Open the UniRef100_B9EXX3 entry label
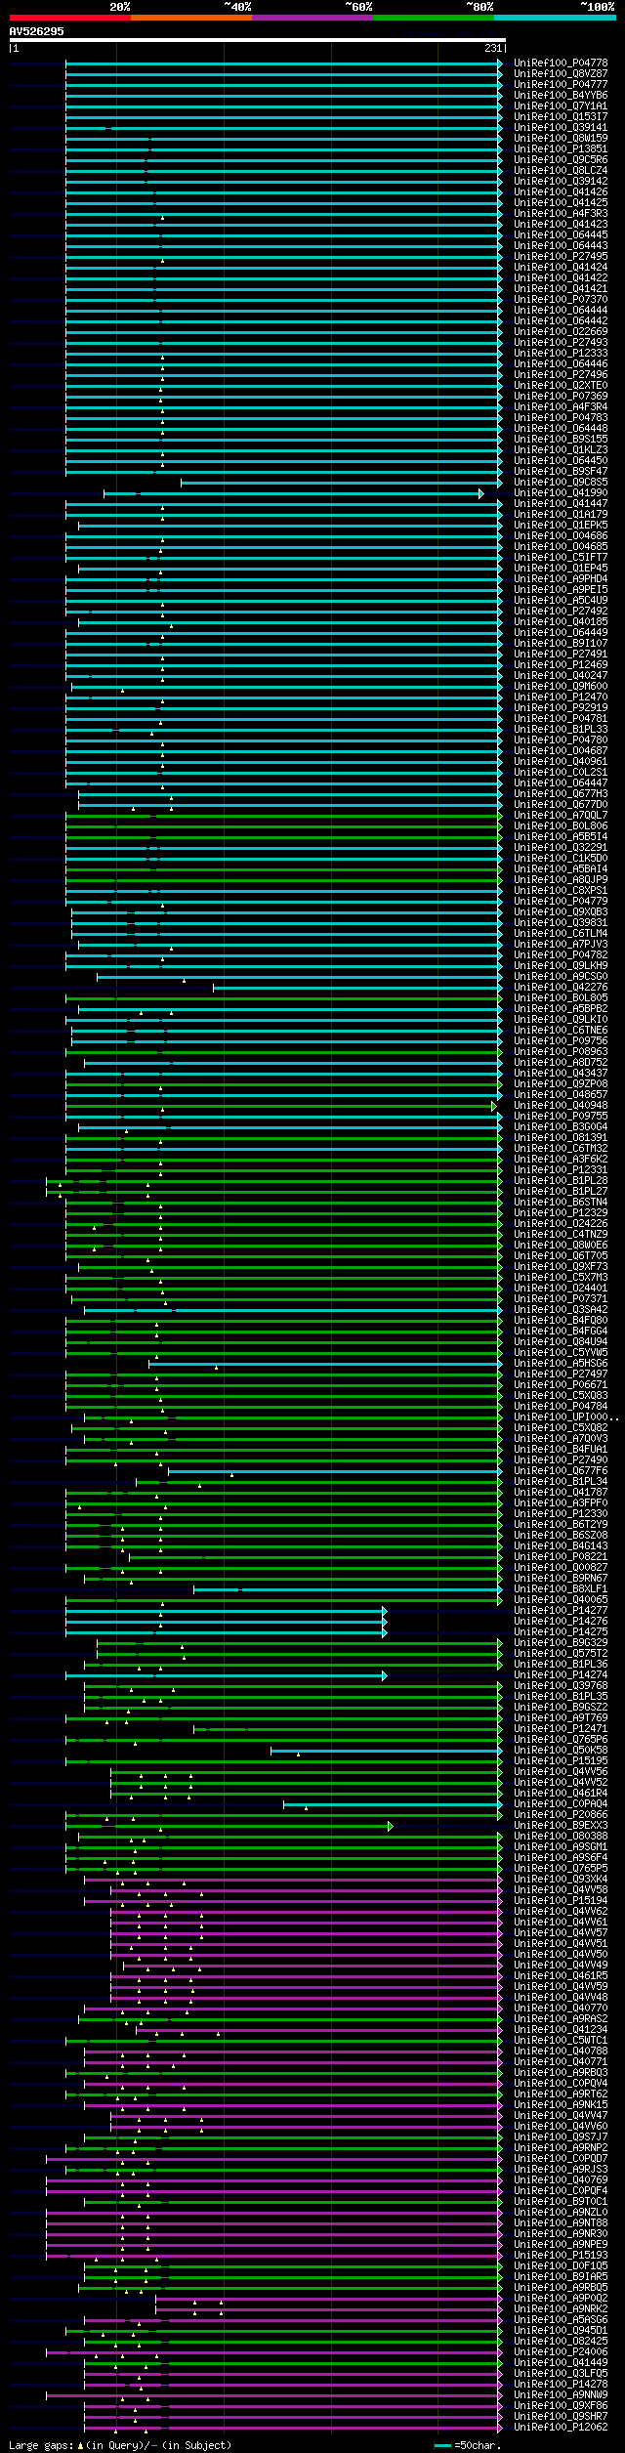This screenshot has width=625, height=2453. pos(561,1825)
